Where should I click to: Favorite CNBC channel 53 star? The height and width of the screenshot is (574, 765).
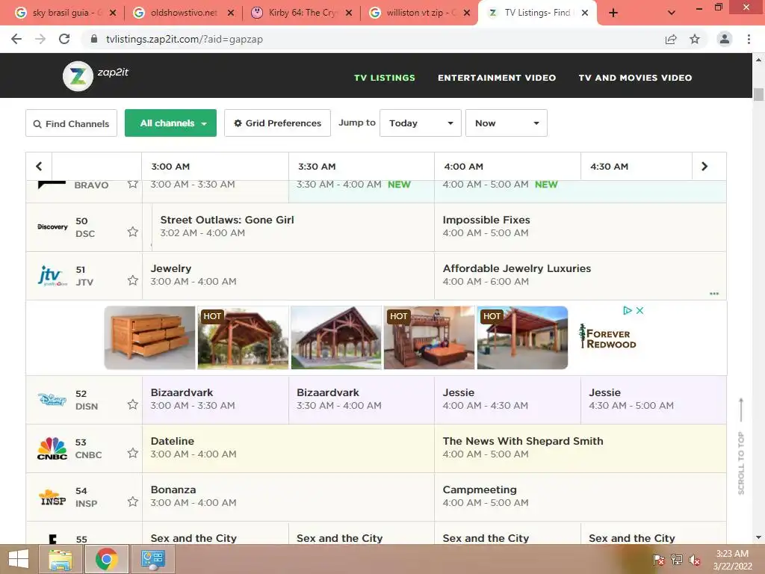point(132,453)
